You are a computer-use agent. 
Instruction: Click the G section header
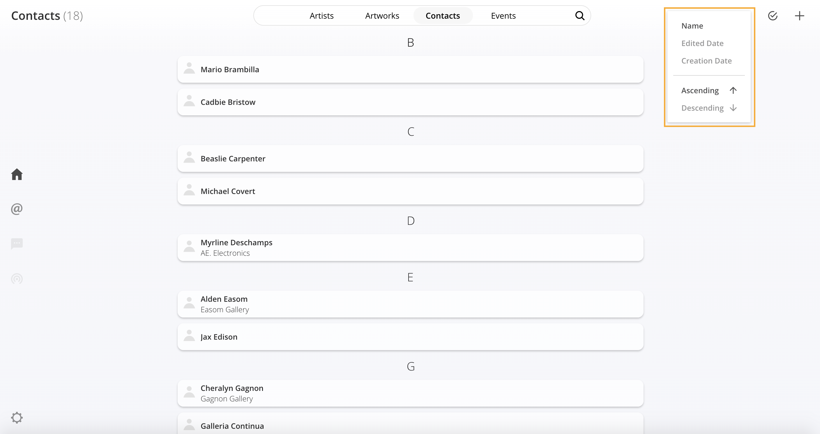tap(411, 366)
